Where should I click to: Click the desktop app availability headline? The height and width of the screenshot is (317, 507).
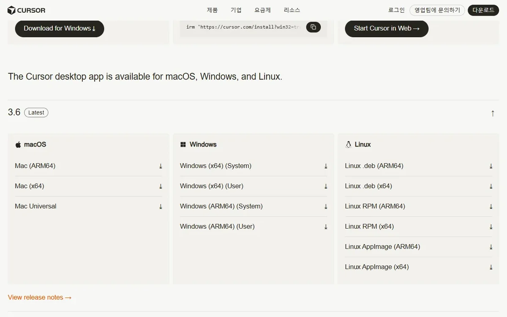pyautogui.click(x=145, y=77)
